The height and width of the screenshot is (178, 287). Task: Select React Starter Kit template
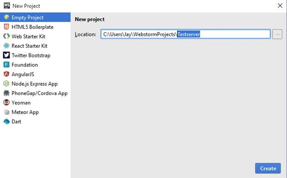(35, 46)
